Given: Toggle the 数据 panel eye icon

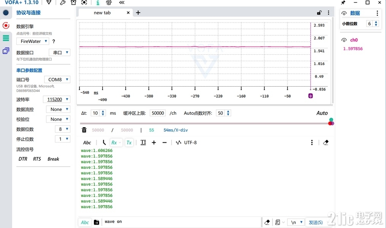Looking at the screenshot, I should tap(344, 13).
